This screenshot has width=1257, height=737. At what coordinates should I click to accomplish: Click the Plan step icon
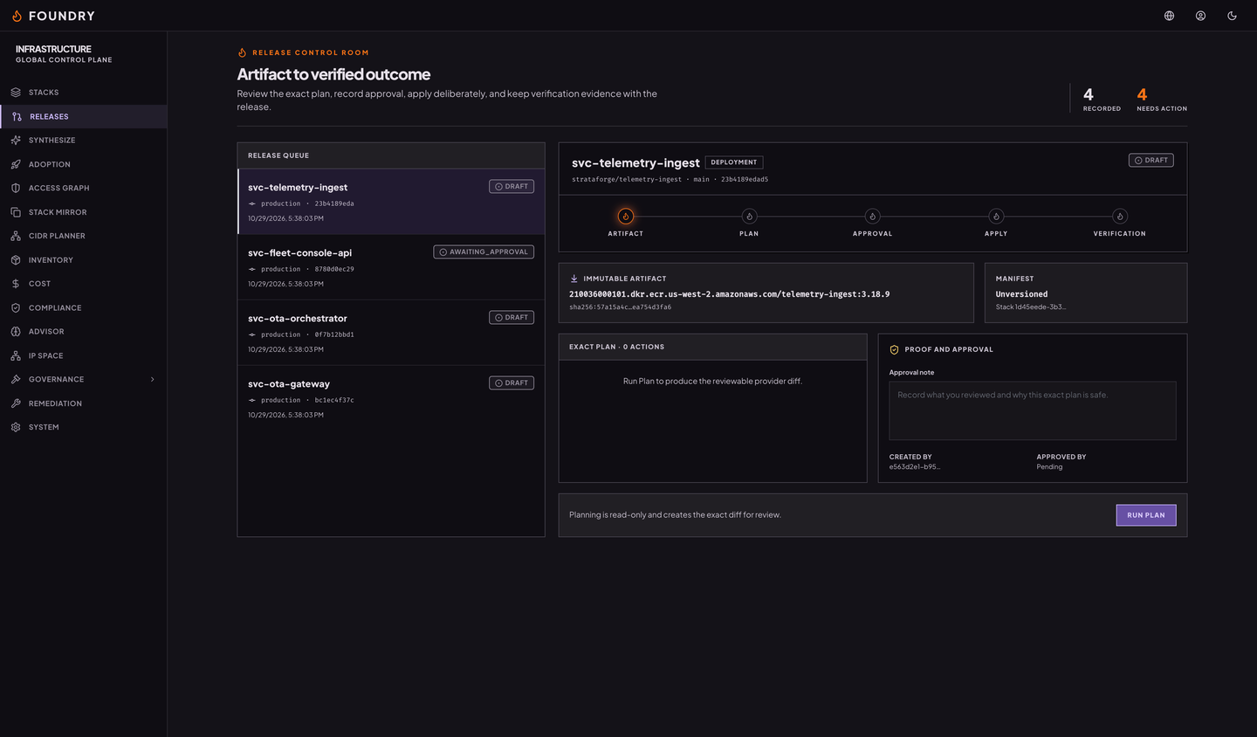(x=749, y=217)
